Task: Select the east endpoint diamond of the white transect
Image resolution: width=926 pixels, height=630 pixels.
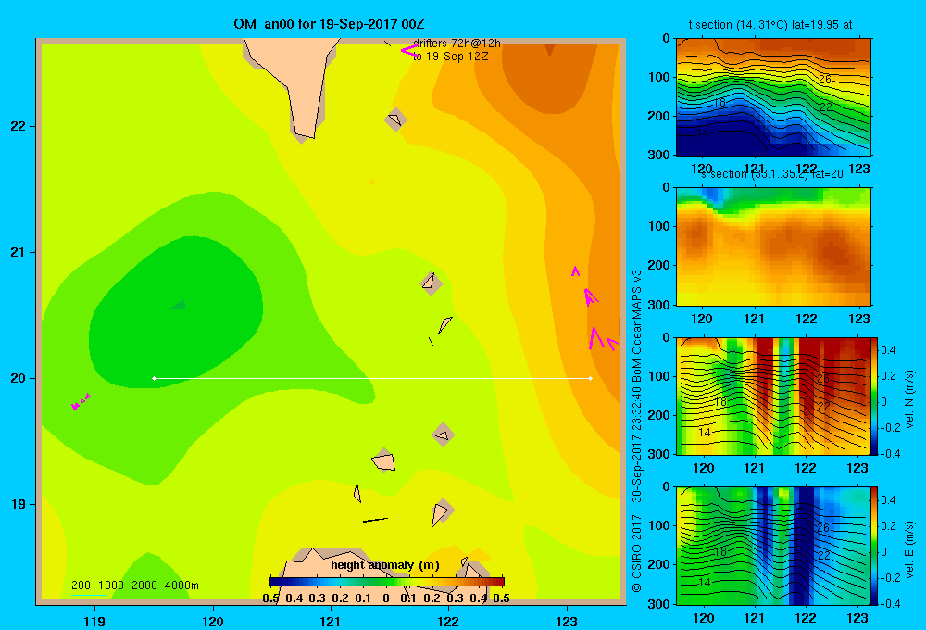Action: pyautogui.click(x=591, y=378)
